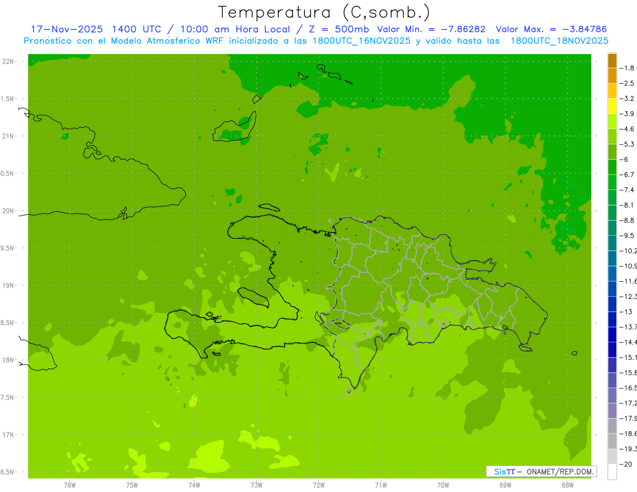Click the 18N latitude label
This screenshot has width=637, height=492.
tap(9, 360)
